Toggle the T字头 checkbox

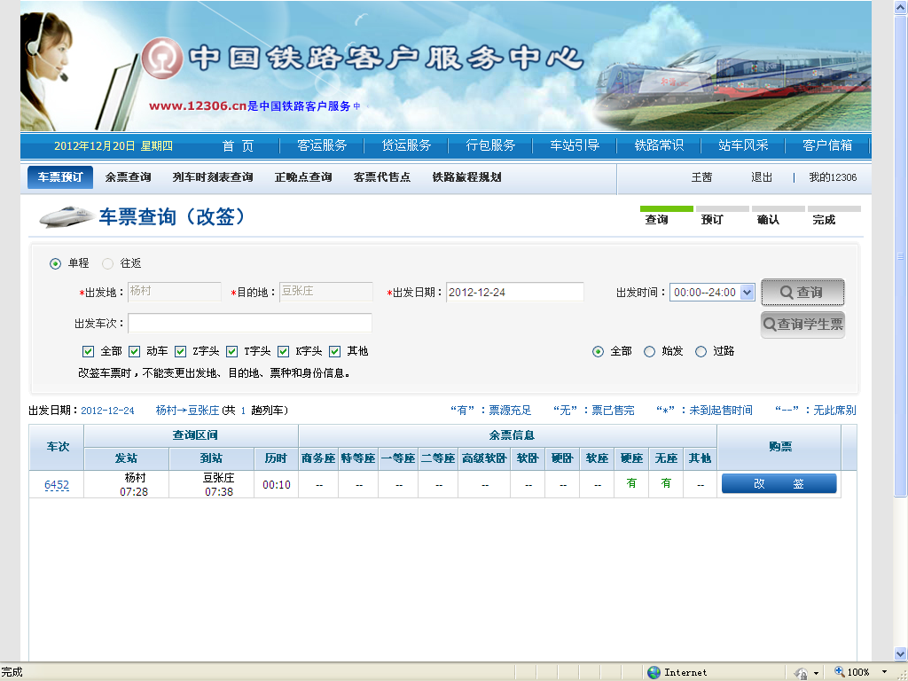click(231, 351)
